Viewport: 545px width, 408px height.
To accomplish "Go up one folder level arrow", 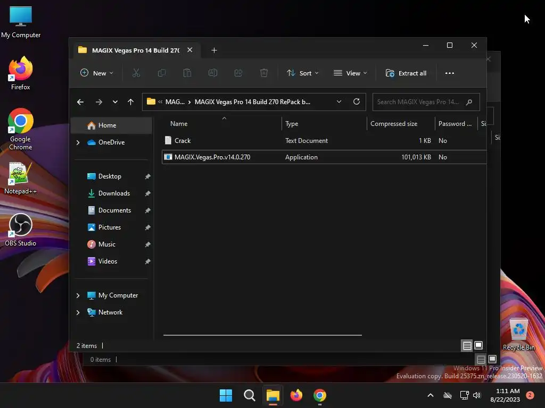I will 131,102.
